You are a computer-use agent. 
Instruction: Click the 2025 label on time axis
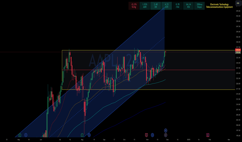tap(189, 140)
